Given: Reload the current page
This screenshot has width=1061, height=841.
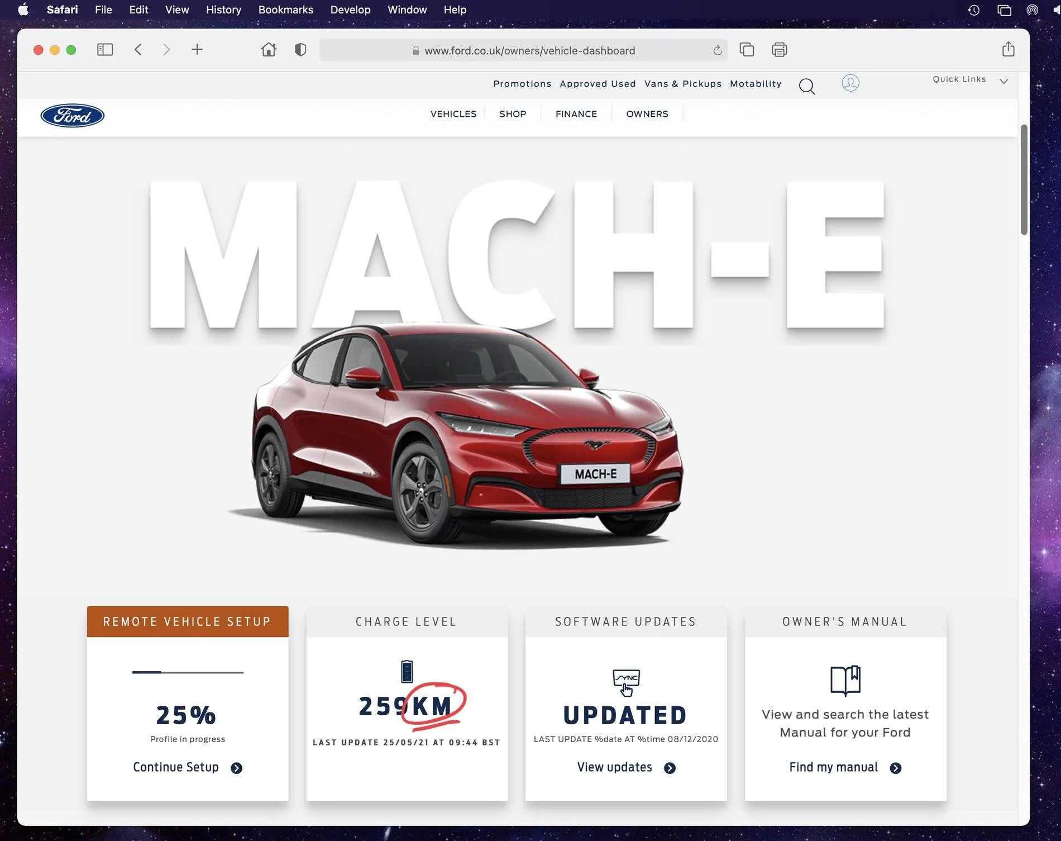Looking at the screenshot, I should 718,51.
